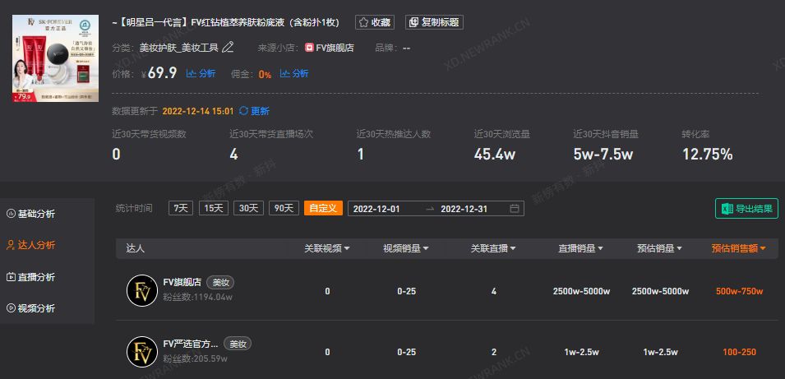Sort by 预估销量 column
This screenshot has width=785, height=379.
660,248
